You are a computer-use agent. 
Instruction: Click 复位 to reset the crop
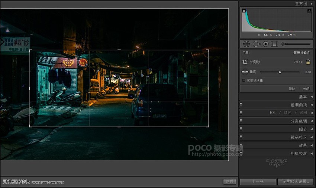pos(292,88)
